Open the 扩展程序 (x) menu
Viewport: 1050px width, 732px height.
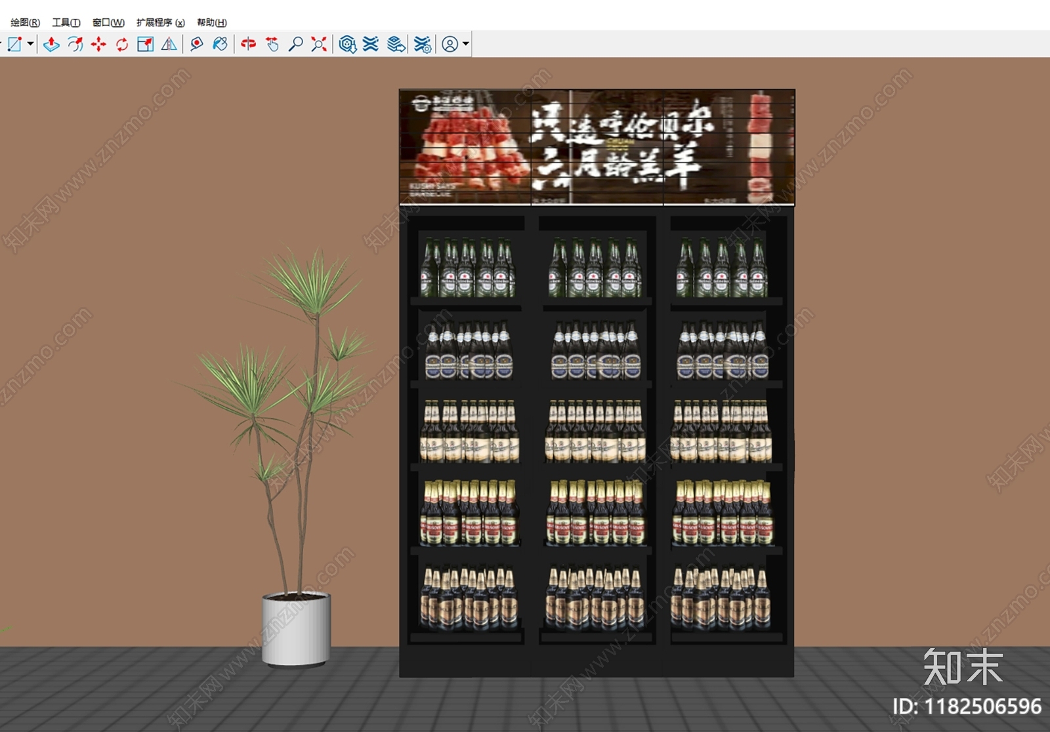click(161, 22)
